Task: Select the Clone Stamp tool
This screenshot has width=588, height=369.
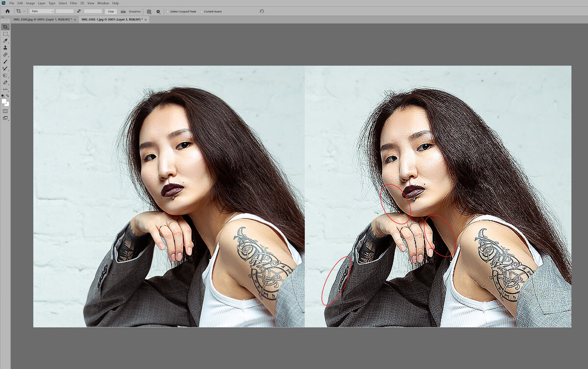Action: tap(5, 48)
